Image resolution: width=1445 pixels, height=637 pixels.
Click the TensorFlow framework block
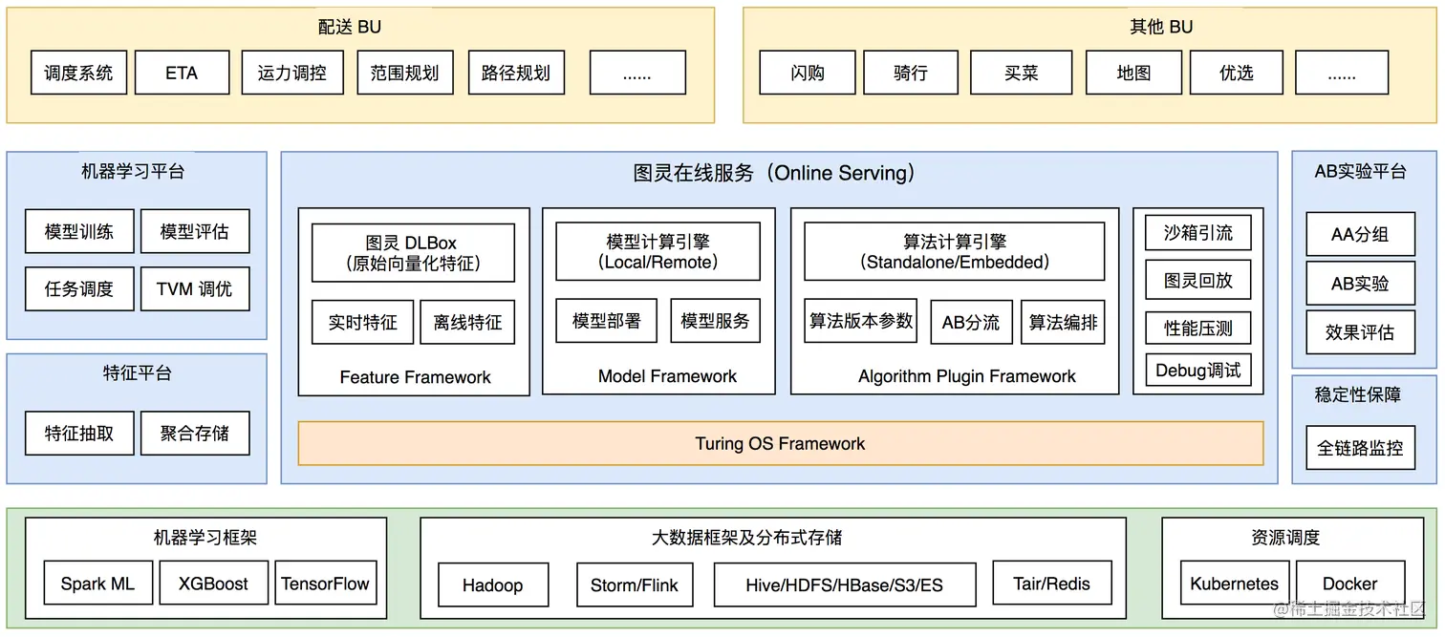(326, 583)
